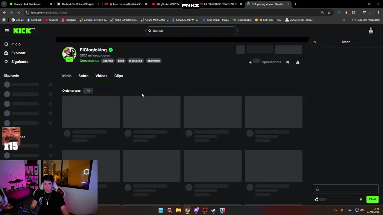Image resolution: width=383 pixels, height=215 pixels.
Task: Switch to the Clips tab
Action: (x=118, y=76)
